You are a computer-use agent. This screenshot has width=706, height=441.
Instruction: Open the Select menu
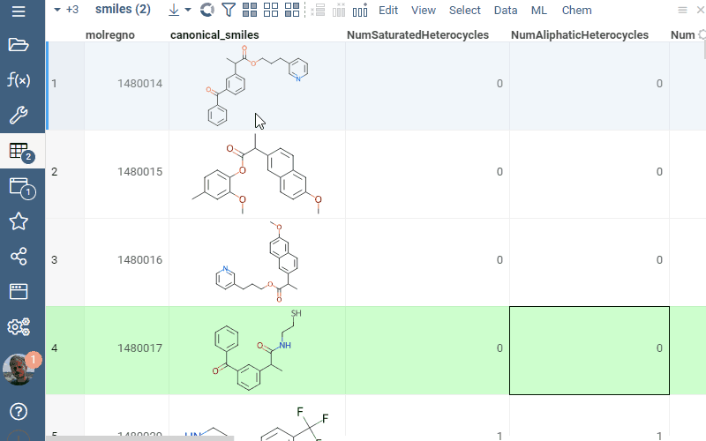pos(465,11)
